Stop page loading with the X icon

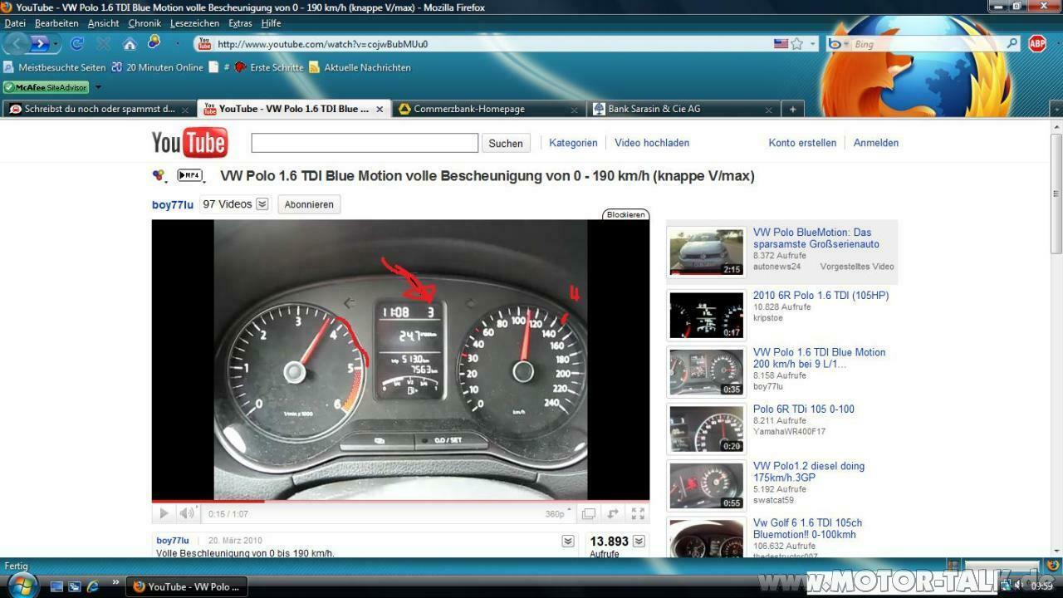[103, 43]
